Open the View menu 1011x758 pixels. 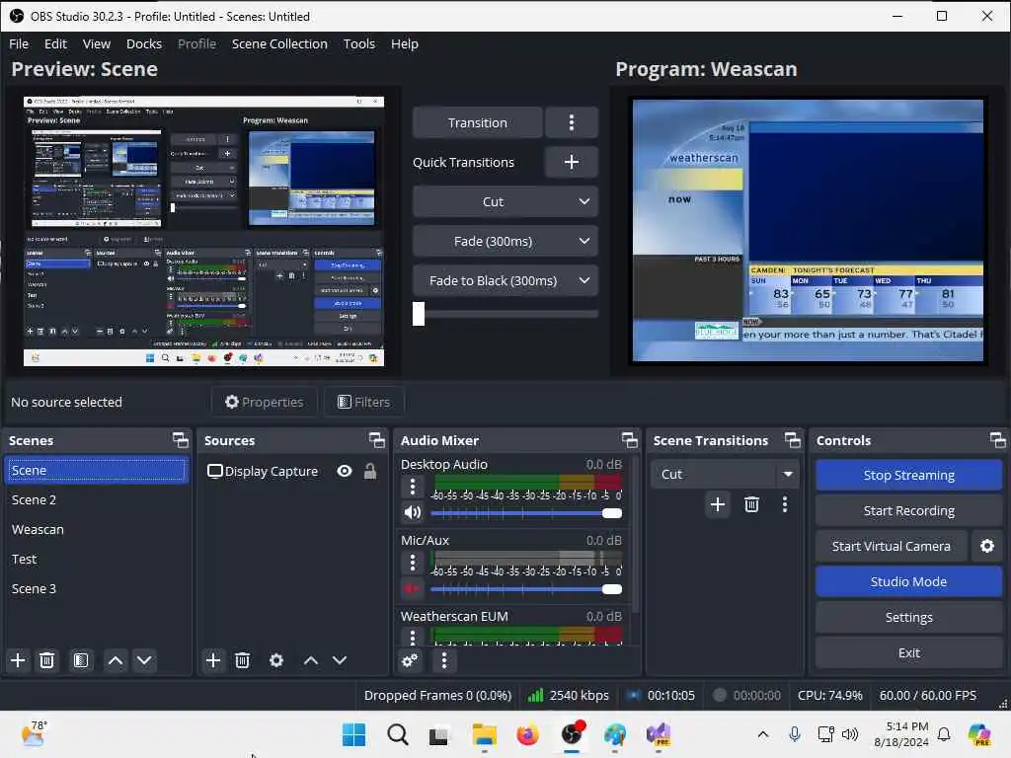tap(97, 43)
